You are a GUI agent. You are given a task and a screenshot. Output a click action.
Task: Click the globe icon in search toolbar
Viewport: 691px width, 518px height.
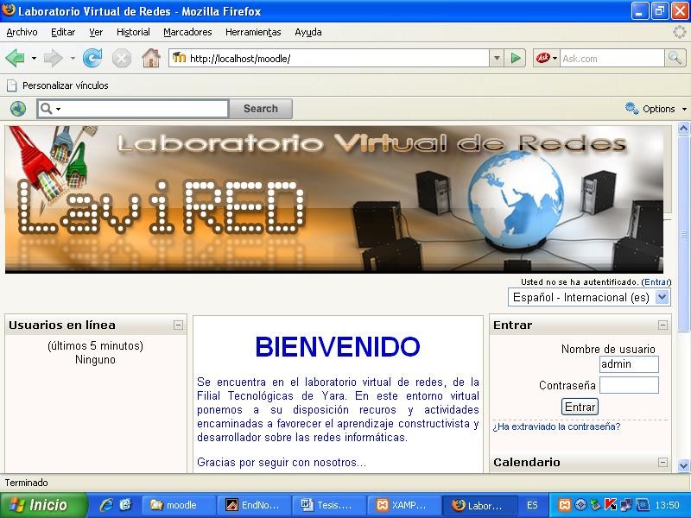18,109
